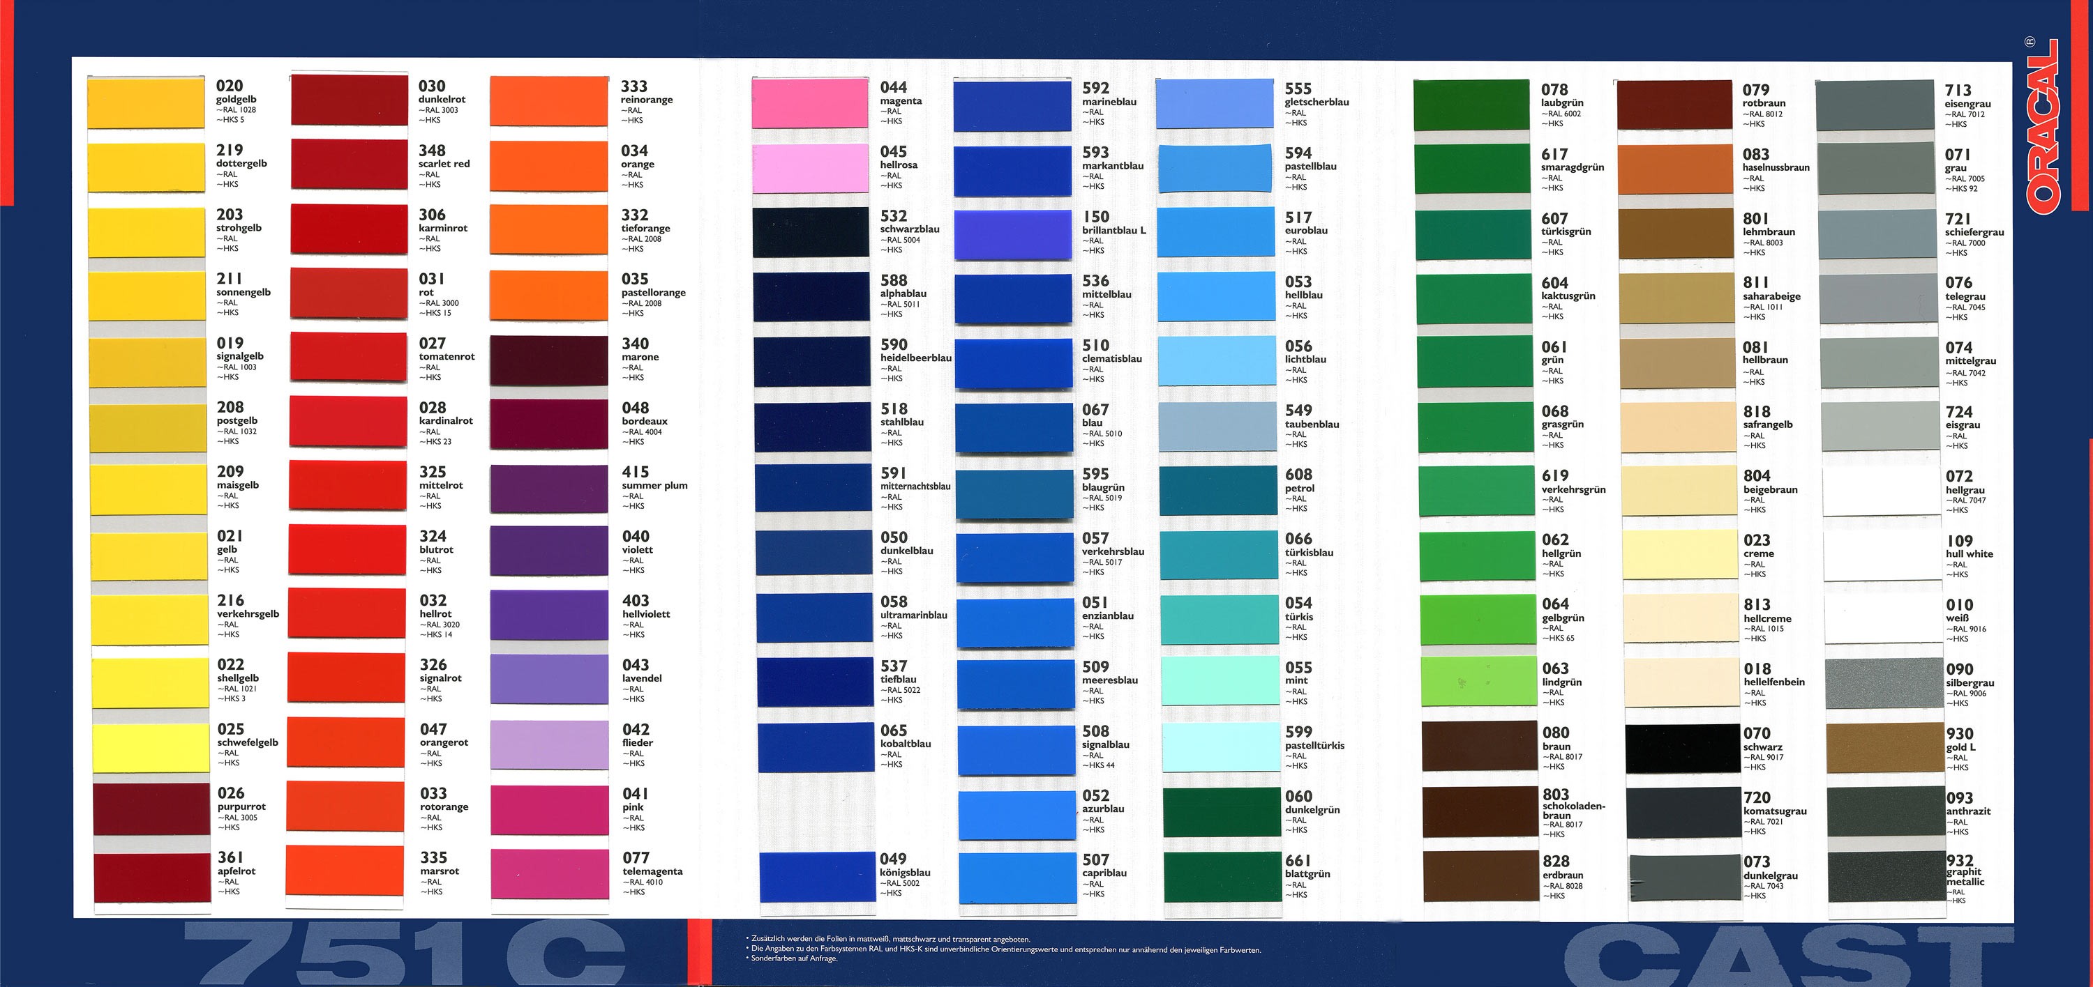The image size is (2093, 987).
Task: Click the '415 summer plum' label text
Action: pos(655,478)
